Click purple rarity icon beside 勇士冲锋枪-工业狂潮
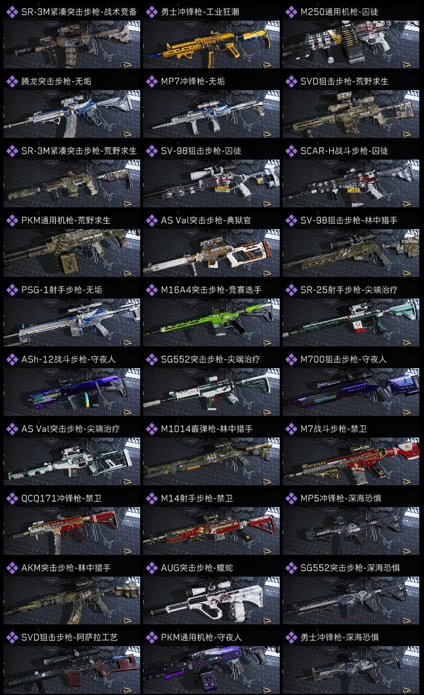The width and height of the screenshot is (424, 695). [151, 12]
